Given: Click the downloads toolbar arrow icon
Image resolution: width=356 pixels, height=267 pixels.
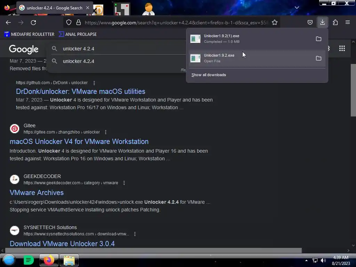Looking at the screenshot, I should point(322,22).
